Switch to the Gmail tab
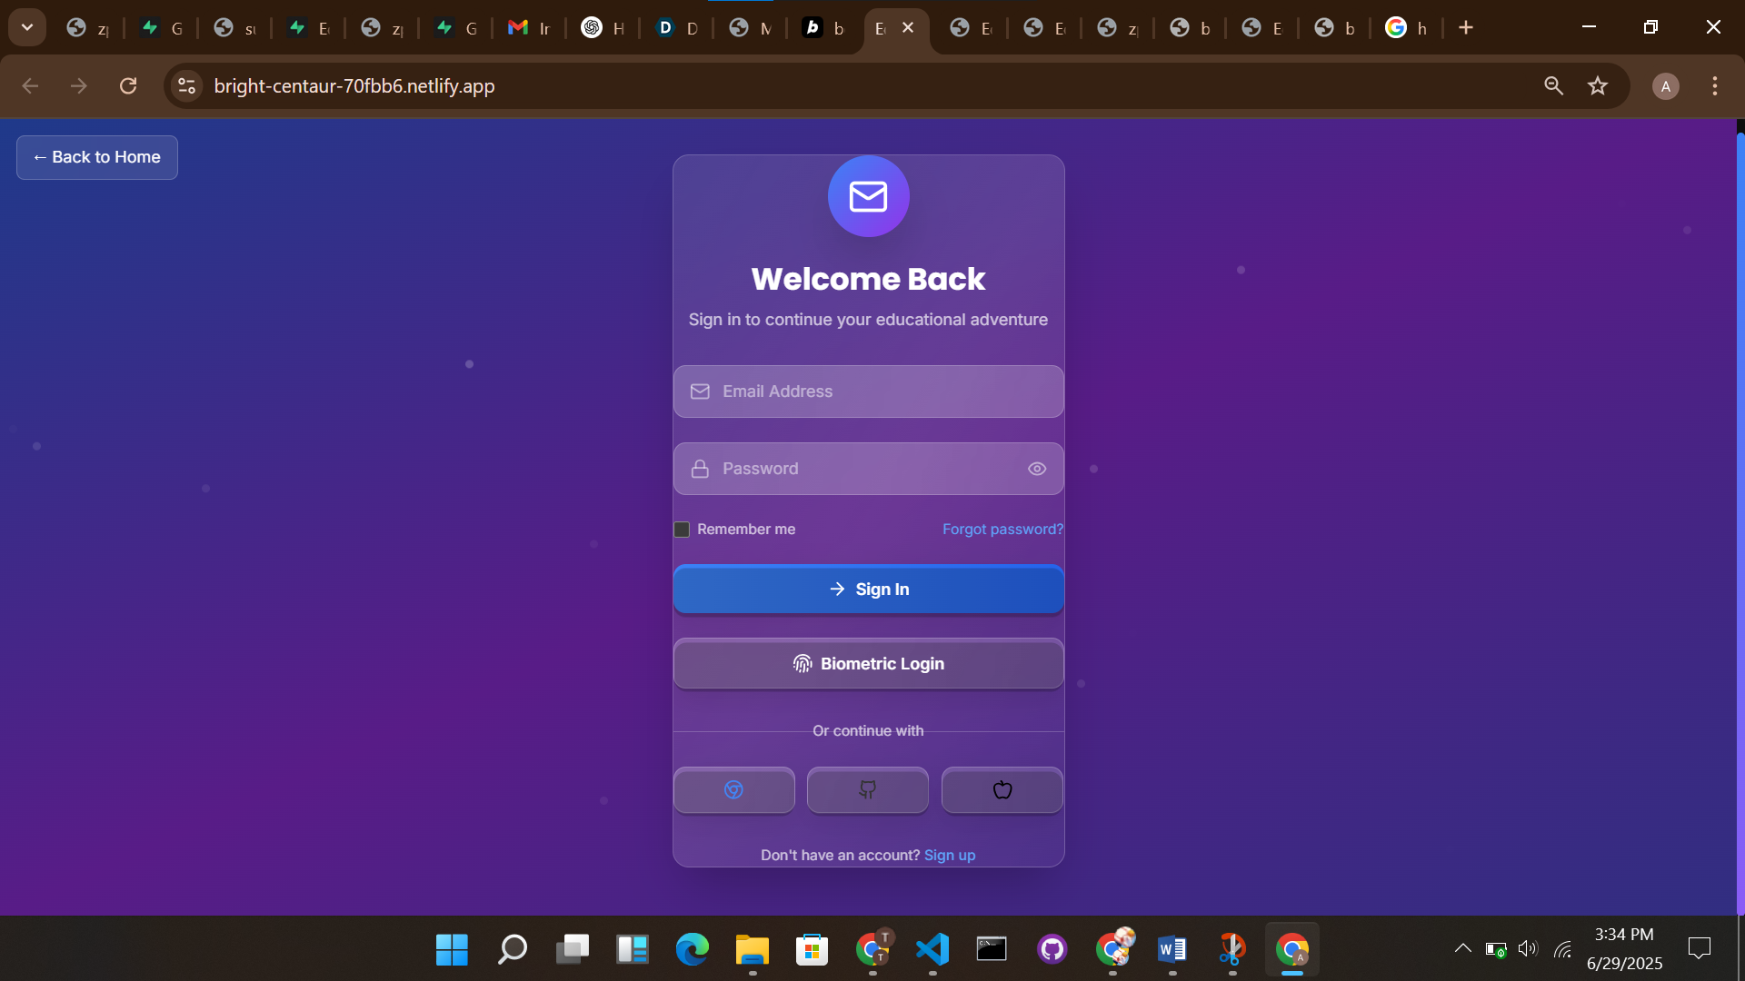The width and height of the screenshot is (1745, 981). pos(528,28)
